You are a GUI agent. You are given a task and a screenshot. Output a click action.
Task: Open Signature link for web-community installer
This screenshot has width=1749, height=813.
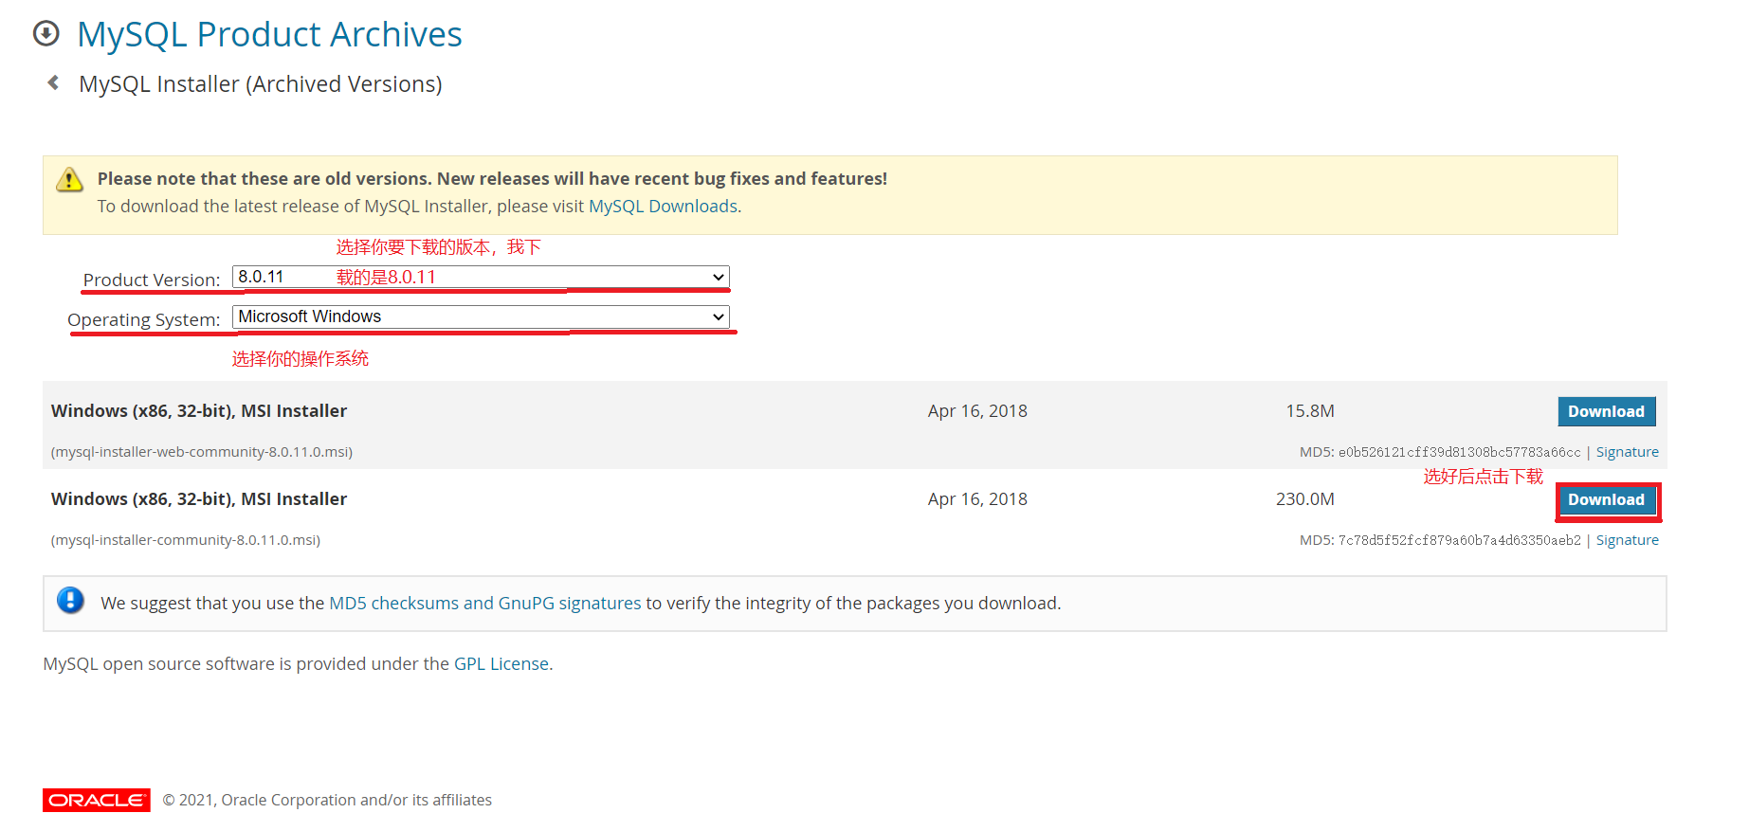1627,452
